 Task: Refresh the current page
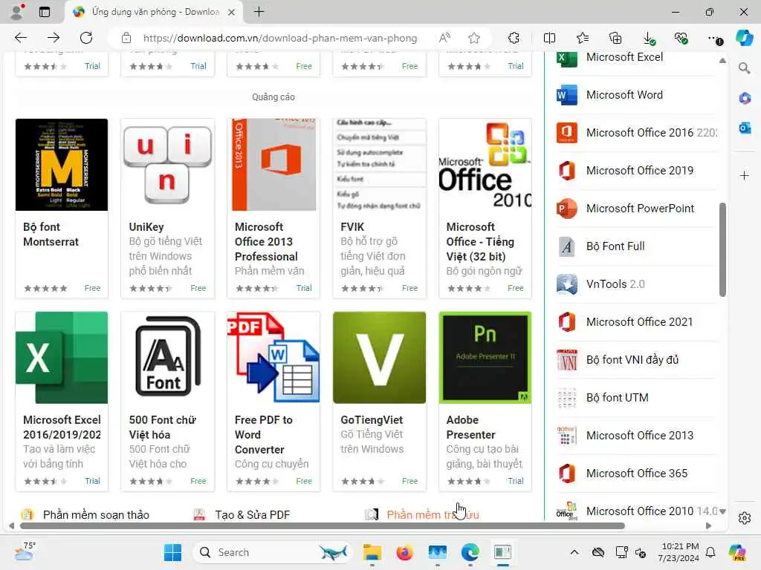coord(86,38)
